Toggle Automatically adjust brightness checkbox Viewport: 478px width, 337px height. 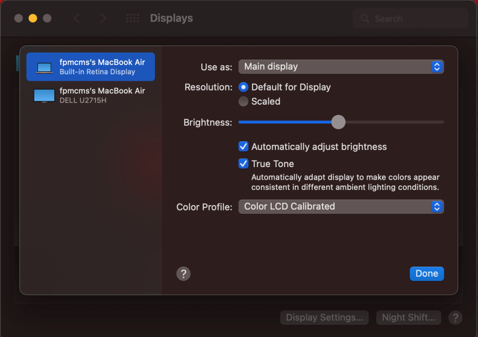243,147
